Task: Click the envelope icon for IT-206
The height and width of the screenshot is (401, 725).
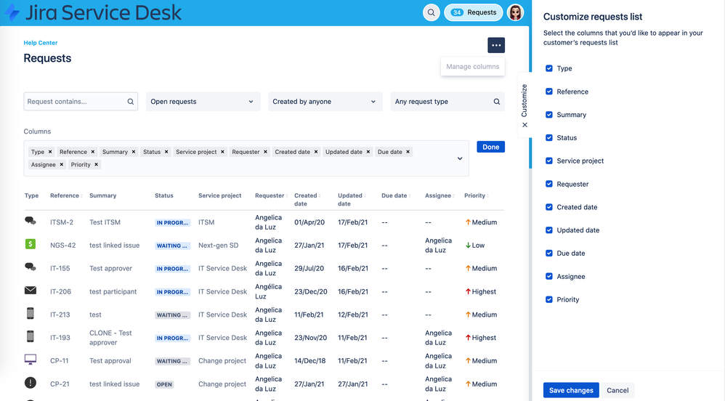Action: (x=30, y=291)
